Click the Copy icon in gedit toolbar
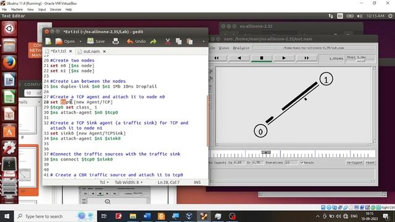The image size is (395, 222). (x=178, y=41)
